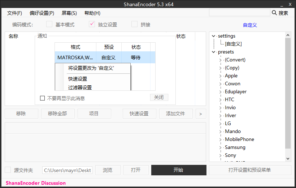Click the 移除全部 button
296x188 pixels.
click(58, 114)
